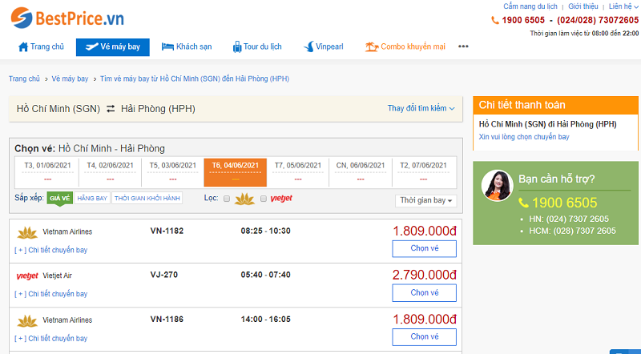Click Xin vui lòng chọn chuyến bay text

click(x=524, y=137)
